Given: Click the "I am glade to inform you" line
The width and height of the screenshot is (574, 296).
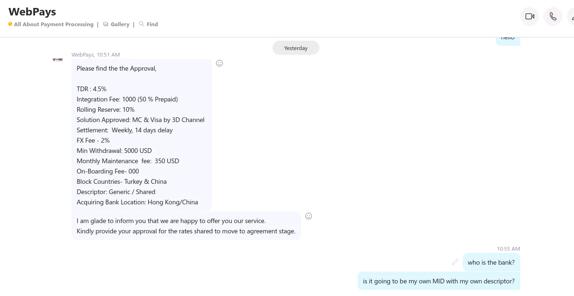Looking at the screenshot, I should pos(171,221).
